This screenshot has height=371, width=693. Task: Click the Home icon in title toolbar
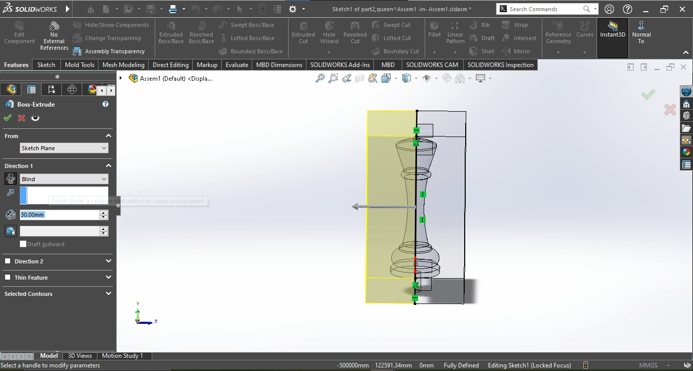click(91, 9)
